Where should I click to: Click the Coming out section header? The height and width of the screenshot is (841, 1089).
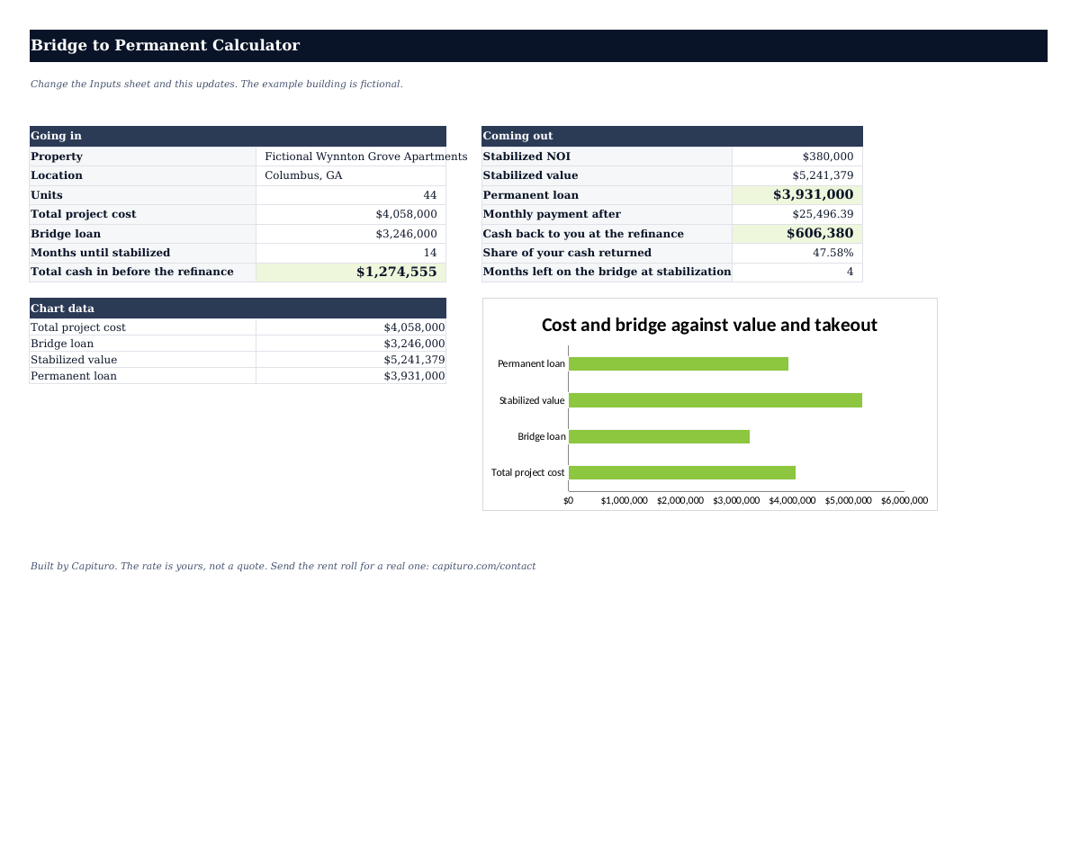672,136
